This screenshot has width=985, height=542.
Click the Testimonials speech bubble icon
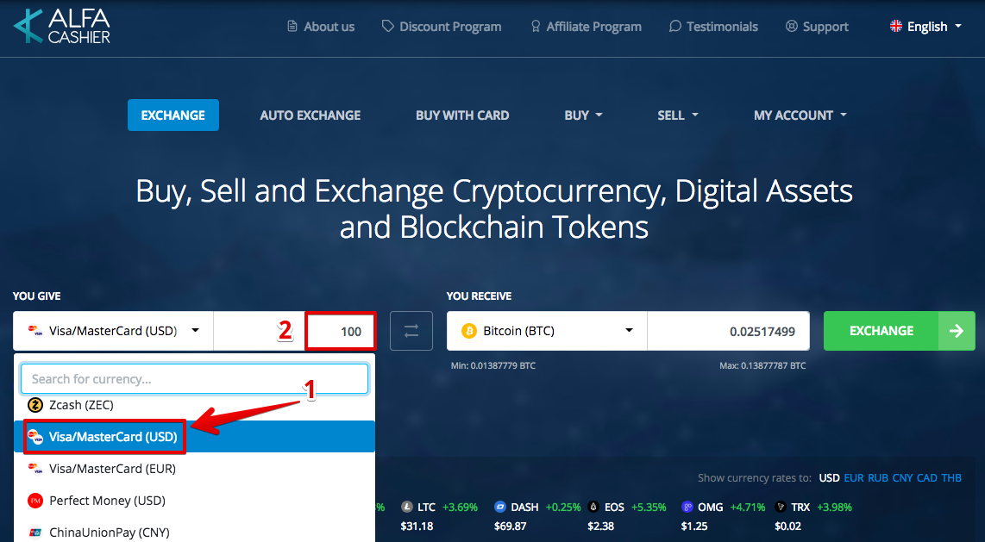675,27
